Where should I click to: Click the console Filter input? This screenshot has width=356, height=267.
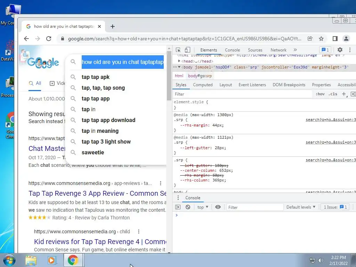(255, 207)
